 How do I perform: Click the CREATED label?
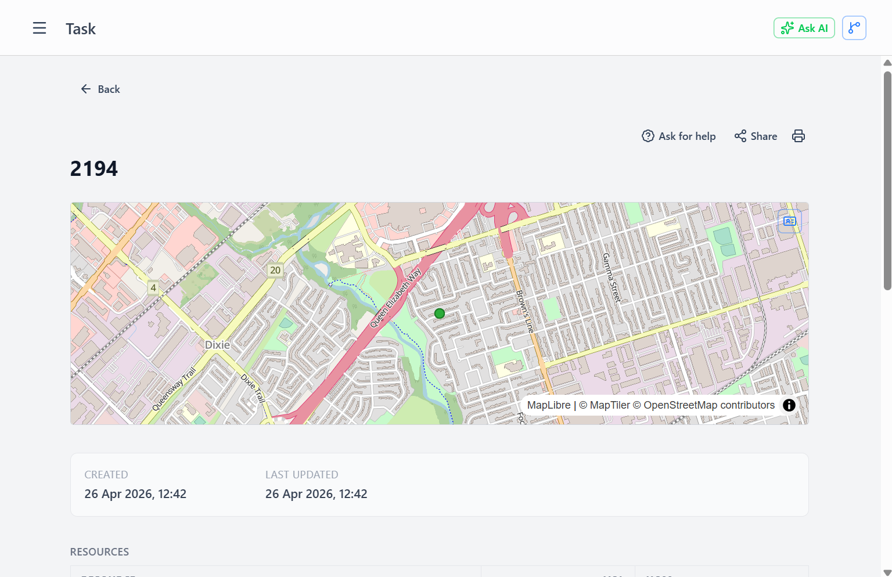106,475
